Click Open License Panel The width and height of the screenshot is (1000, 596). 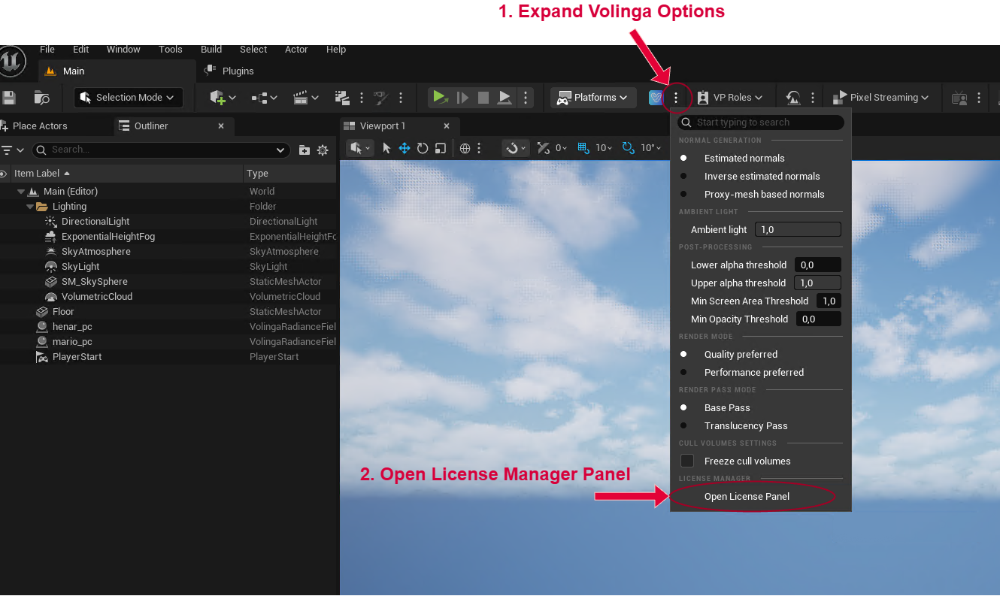747,497
